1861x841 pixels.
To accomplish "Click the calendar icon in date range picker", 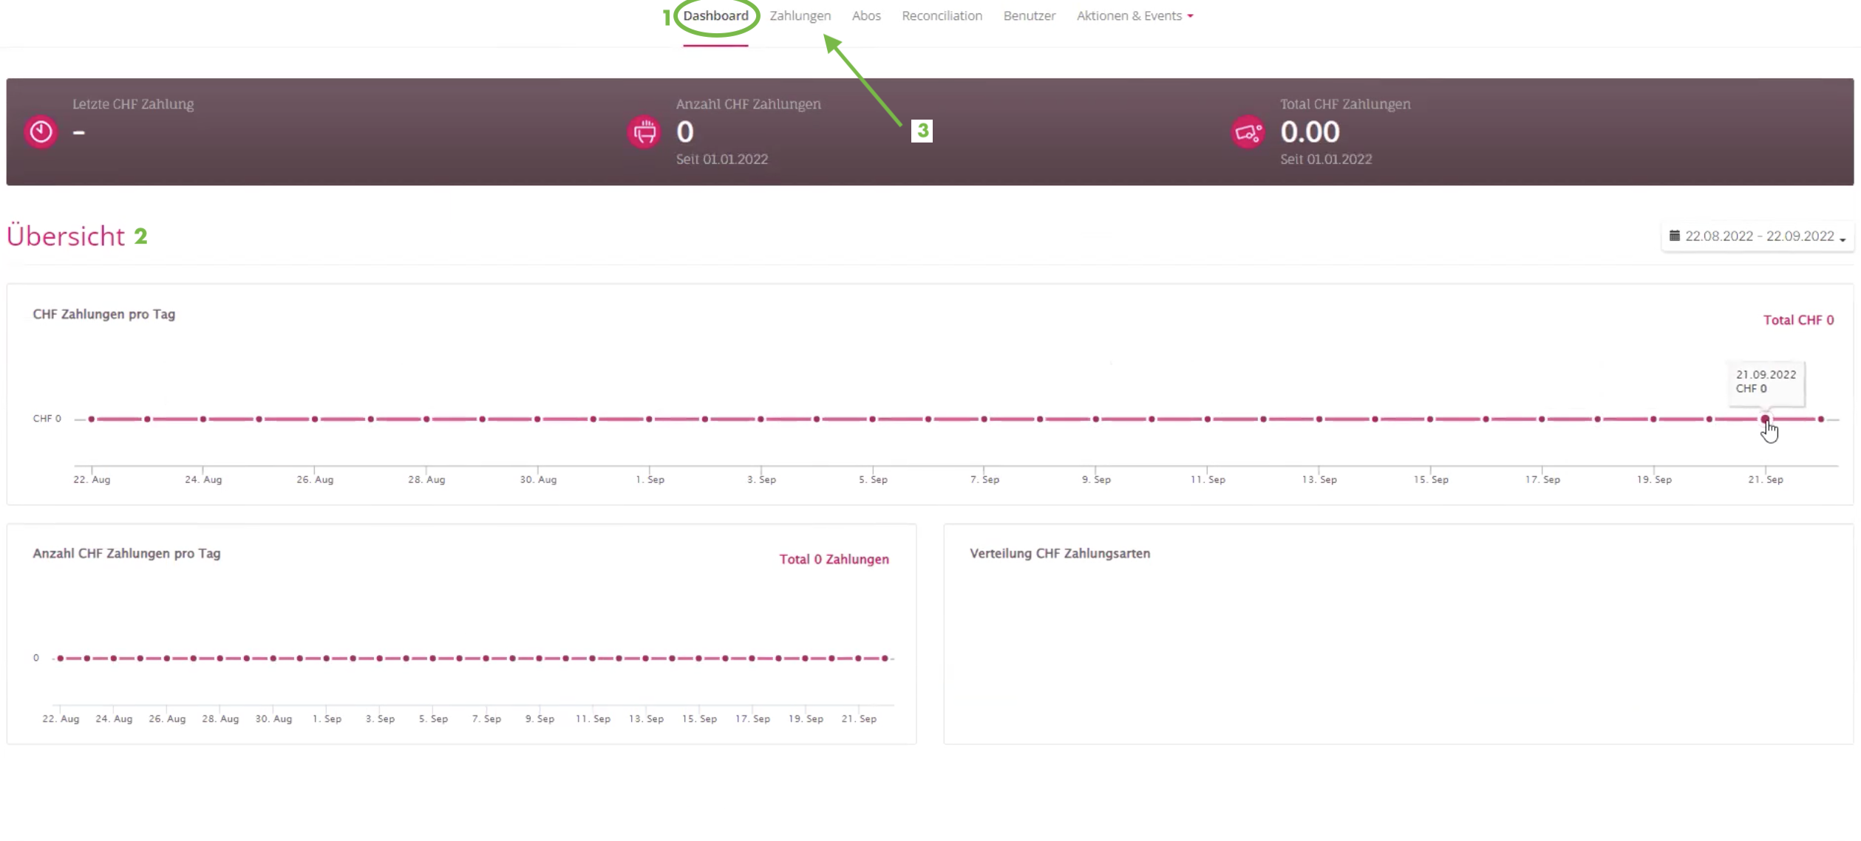I will [1674, 236].
